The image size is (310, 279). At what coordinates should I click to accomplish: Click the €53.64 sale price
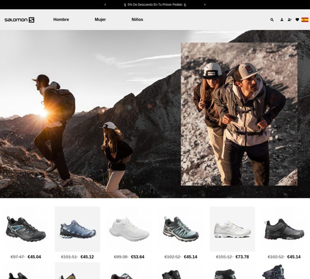[138, 257]
